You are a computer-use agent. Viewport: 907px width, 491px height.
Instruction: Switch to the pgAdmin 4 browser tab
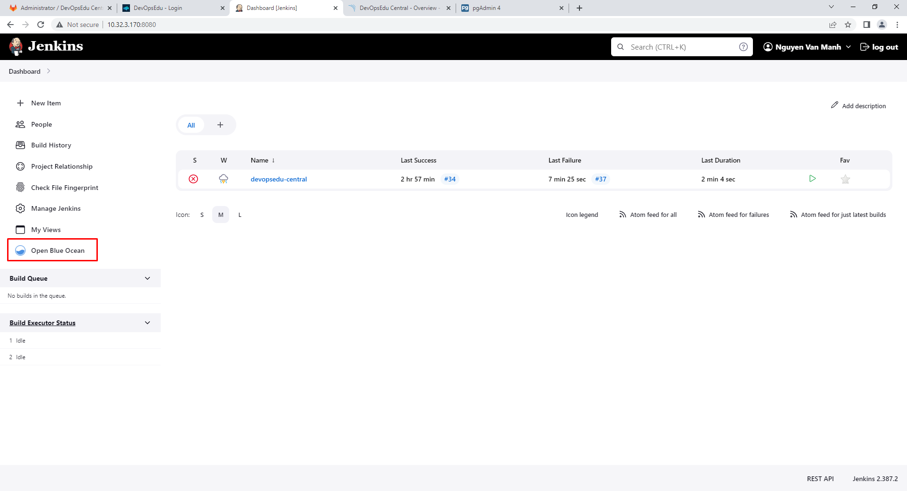[513, 8]
